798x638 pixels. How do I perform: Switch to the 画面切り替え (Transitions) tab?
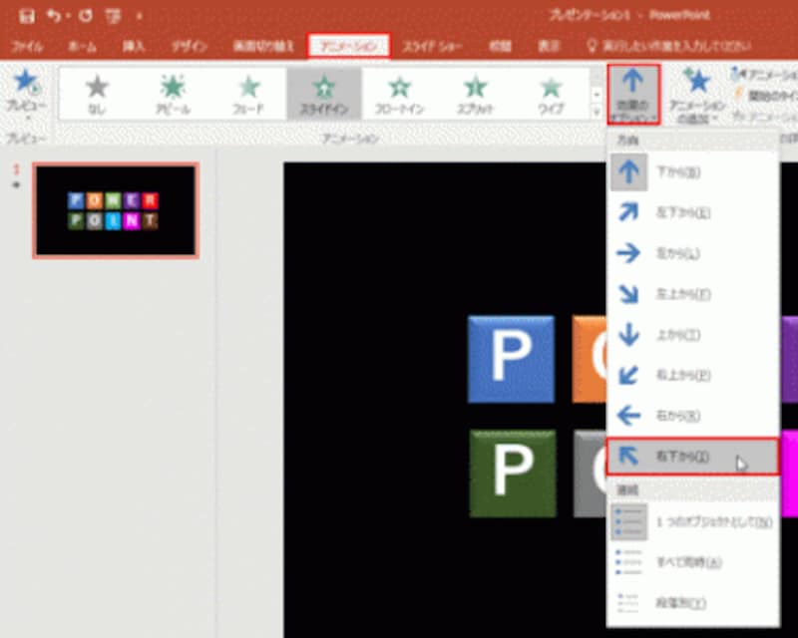coord(263,47)
